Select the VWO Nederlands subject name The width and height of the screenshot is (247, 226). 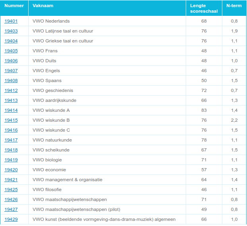pyautogui.click(x=51, y=21)
